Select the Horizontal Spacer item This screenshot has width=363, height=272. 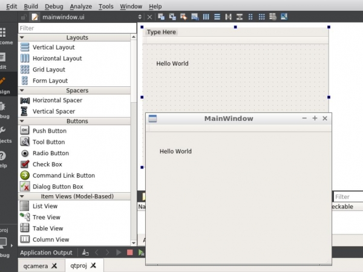click(57, 100)
